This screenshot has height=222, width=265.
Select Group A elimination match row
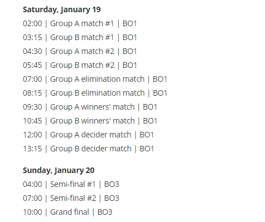pyautogui.click(x=95, y=79)
